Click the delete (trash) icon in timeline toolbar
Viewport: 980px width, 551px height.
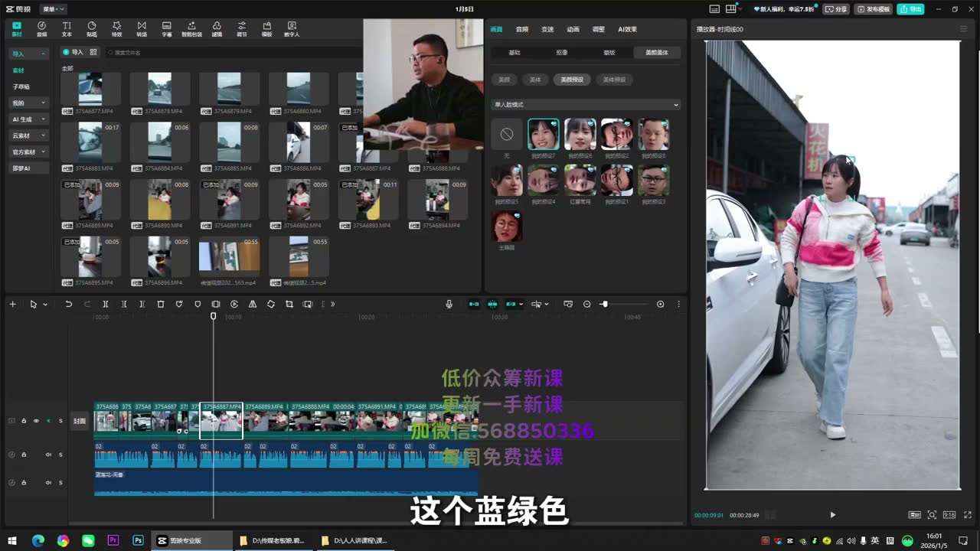[161, 304]
